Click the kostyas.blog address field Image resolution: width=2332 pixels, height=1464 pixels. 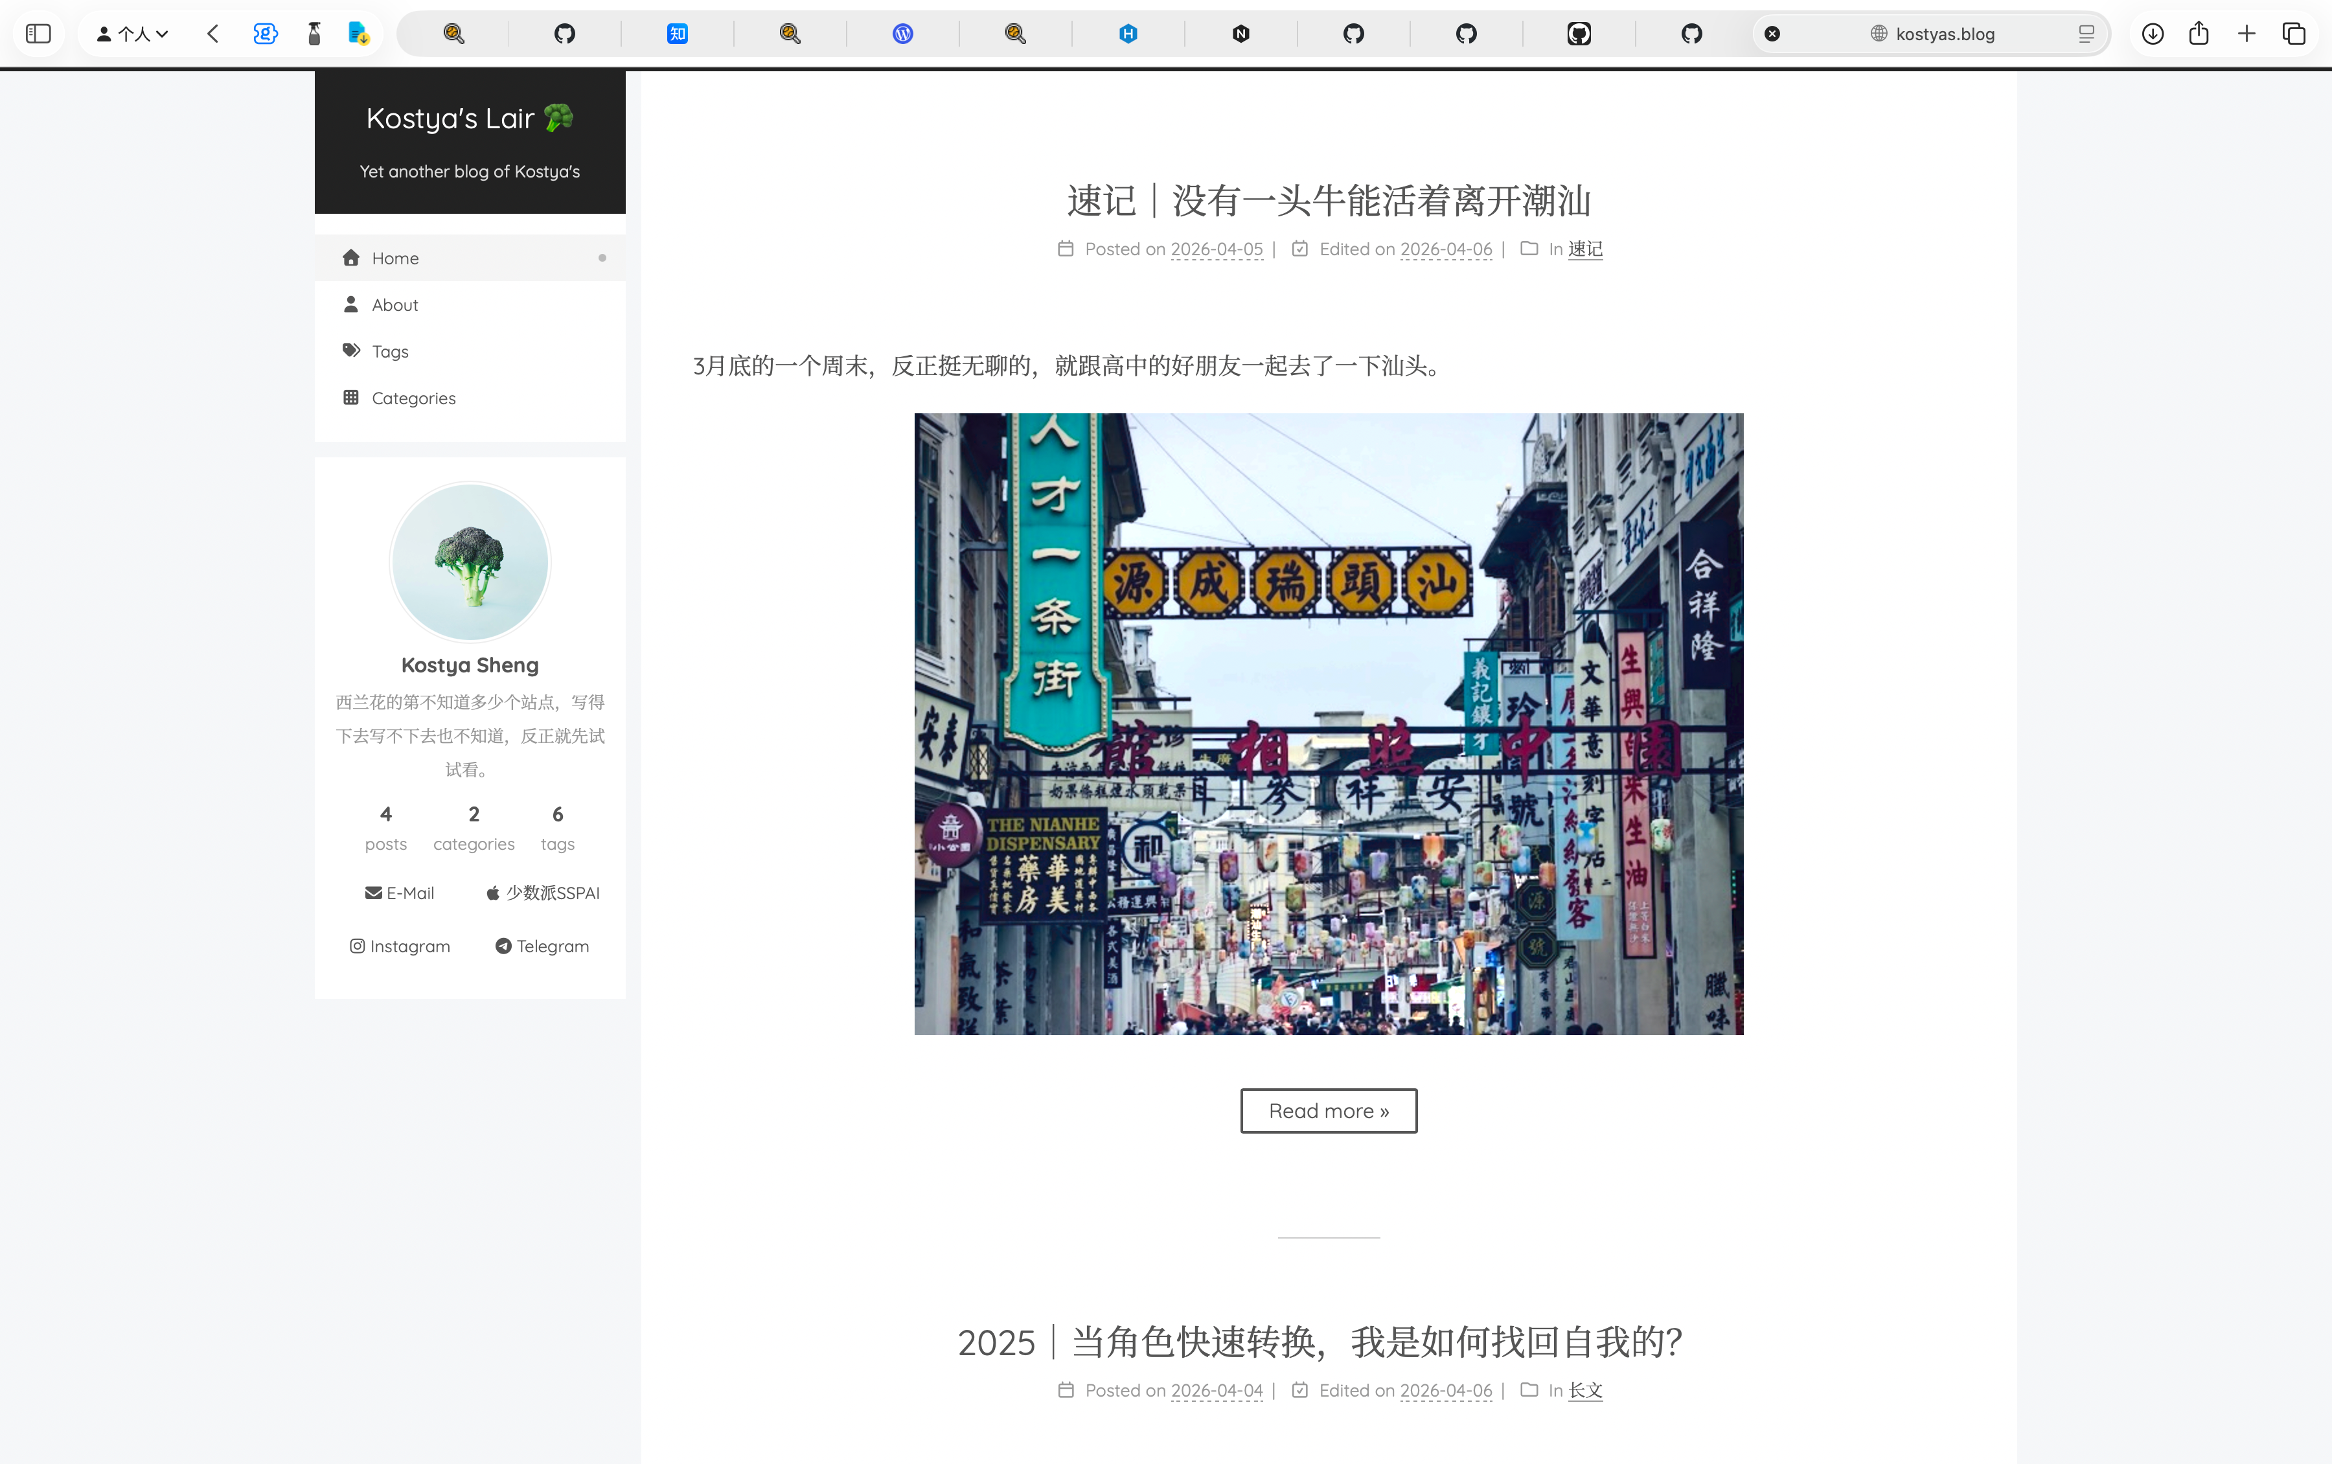point(1944,34)
